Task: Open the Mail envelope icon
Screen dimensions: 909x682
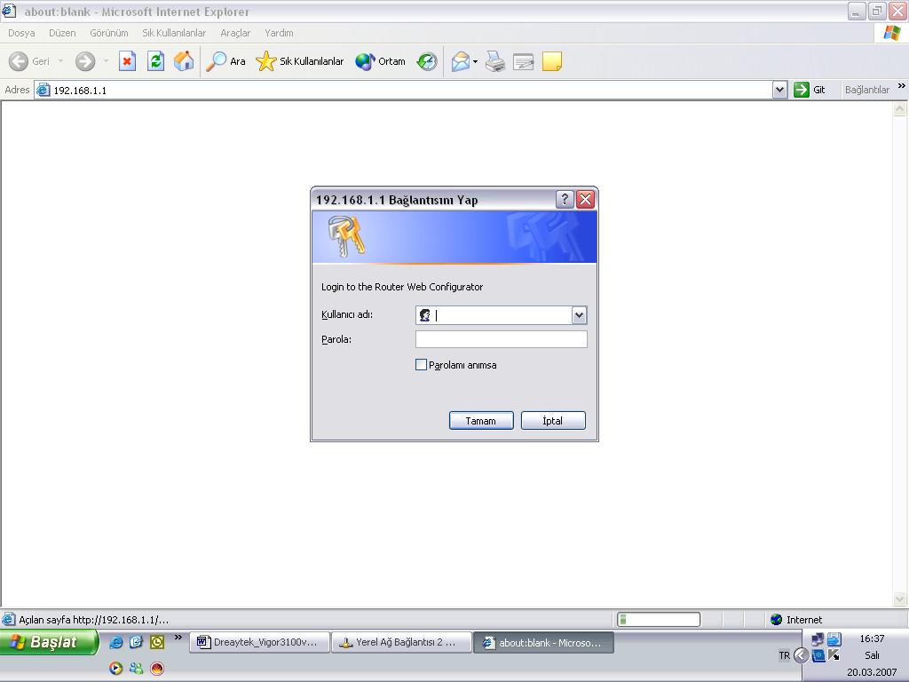Action: 460,61
